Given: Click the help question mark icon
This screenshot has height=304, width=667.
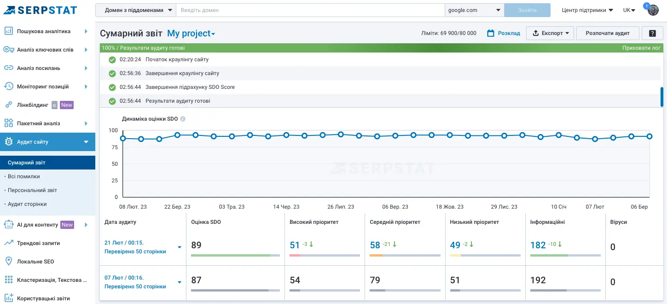Looking at the screenshot, I should (652, 33).
